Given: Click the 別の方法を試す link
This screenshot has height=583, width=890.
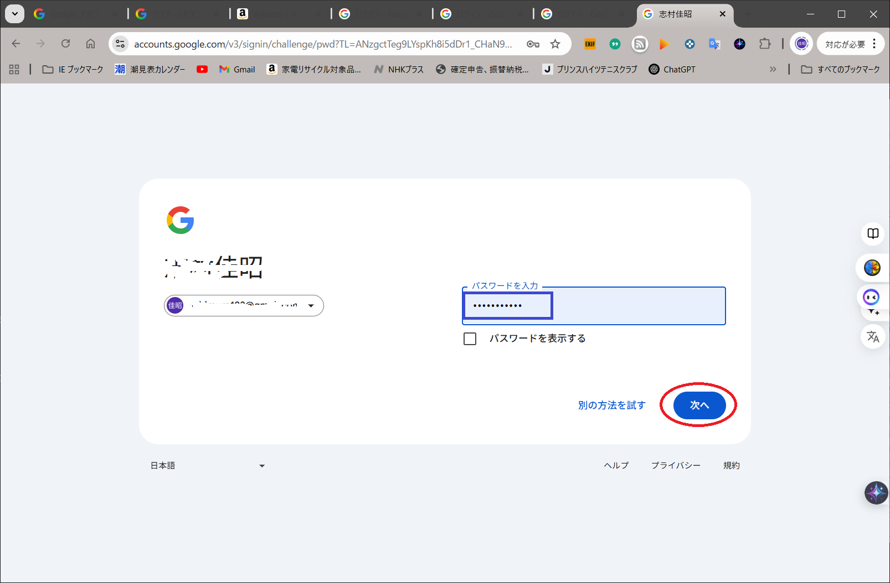Looking at the screenshot, I should (611, 405).
